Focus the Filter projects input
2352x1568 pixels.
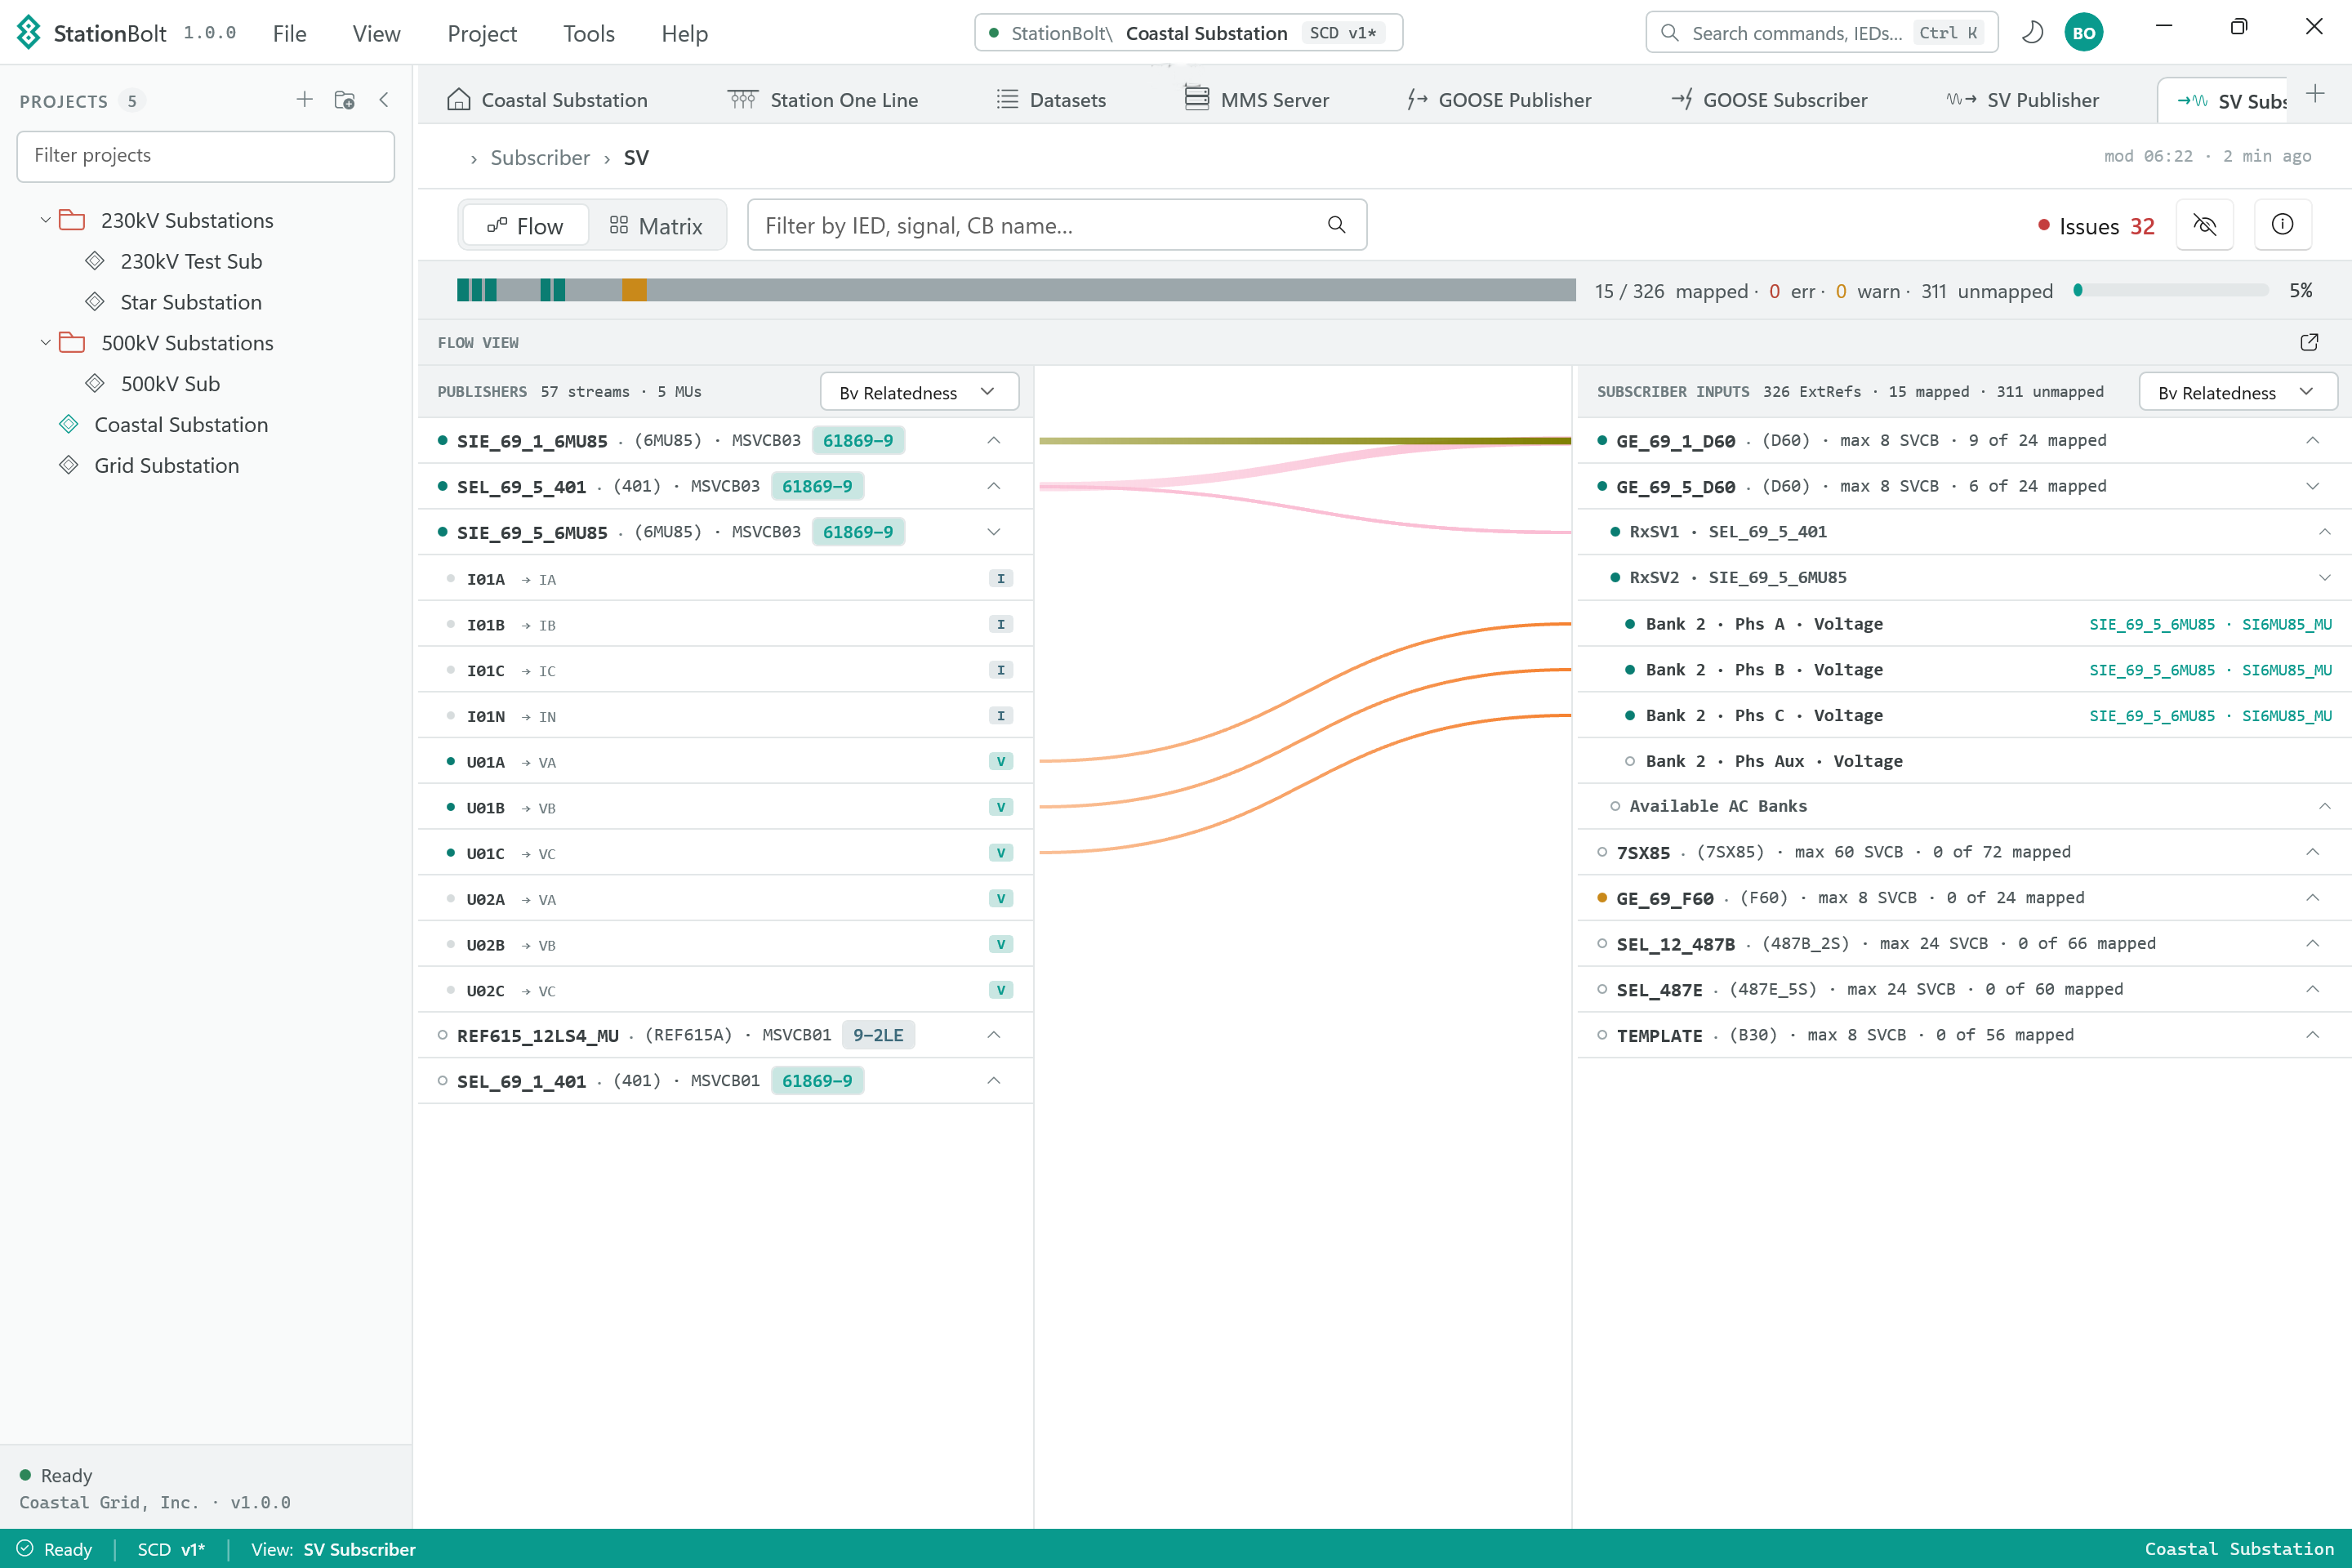click(x=206, y=155)
